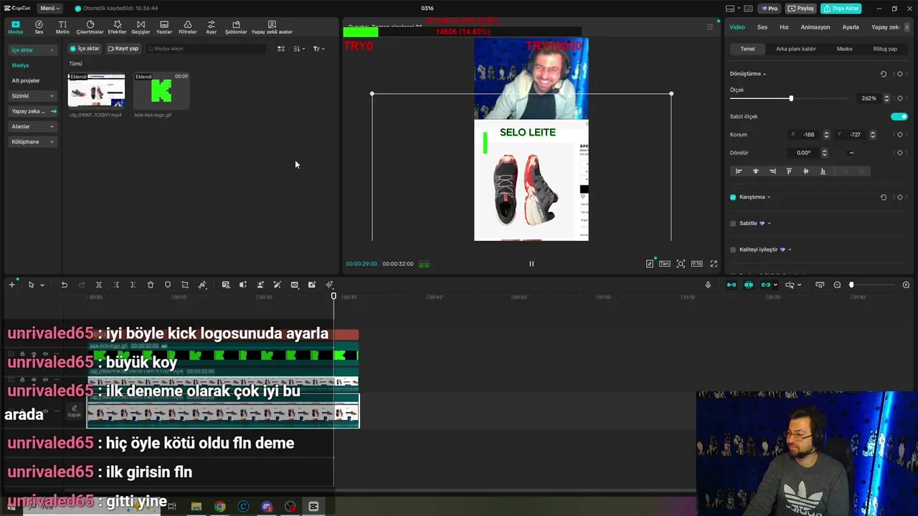
Task: Click the Pro upgrade button
Action: [770, 9]
